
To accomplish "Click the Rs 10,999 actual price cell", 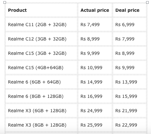I will 95,67.
